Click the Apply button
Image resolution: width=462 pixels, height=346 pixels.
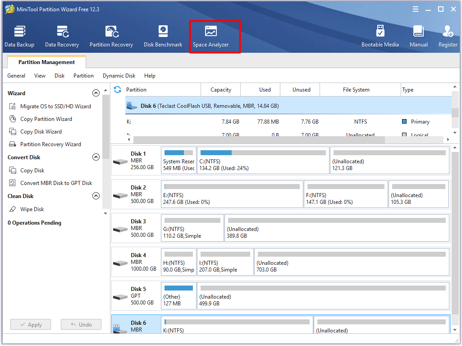pyautogui.click(x=31, y=324)
